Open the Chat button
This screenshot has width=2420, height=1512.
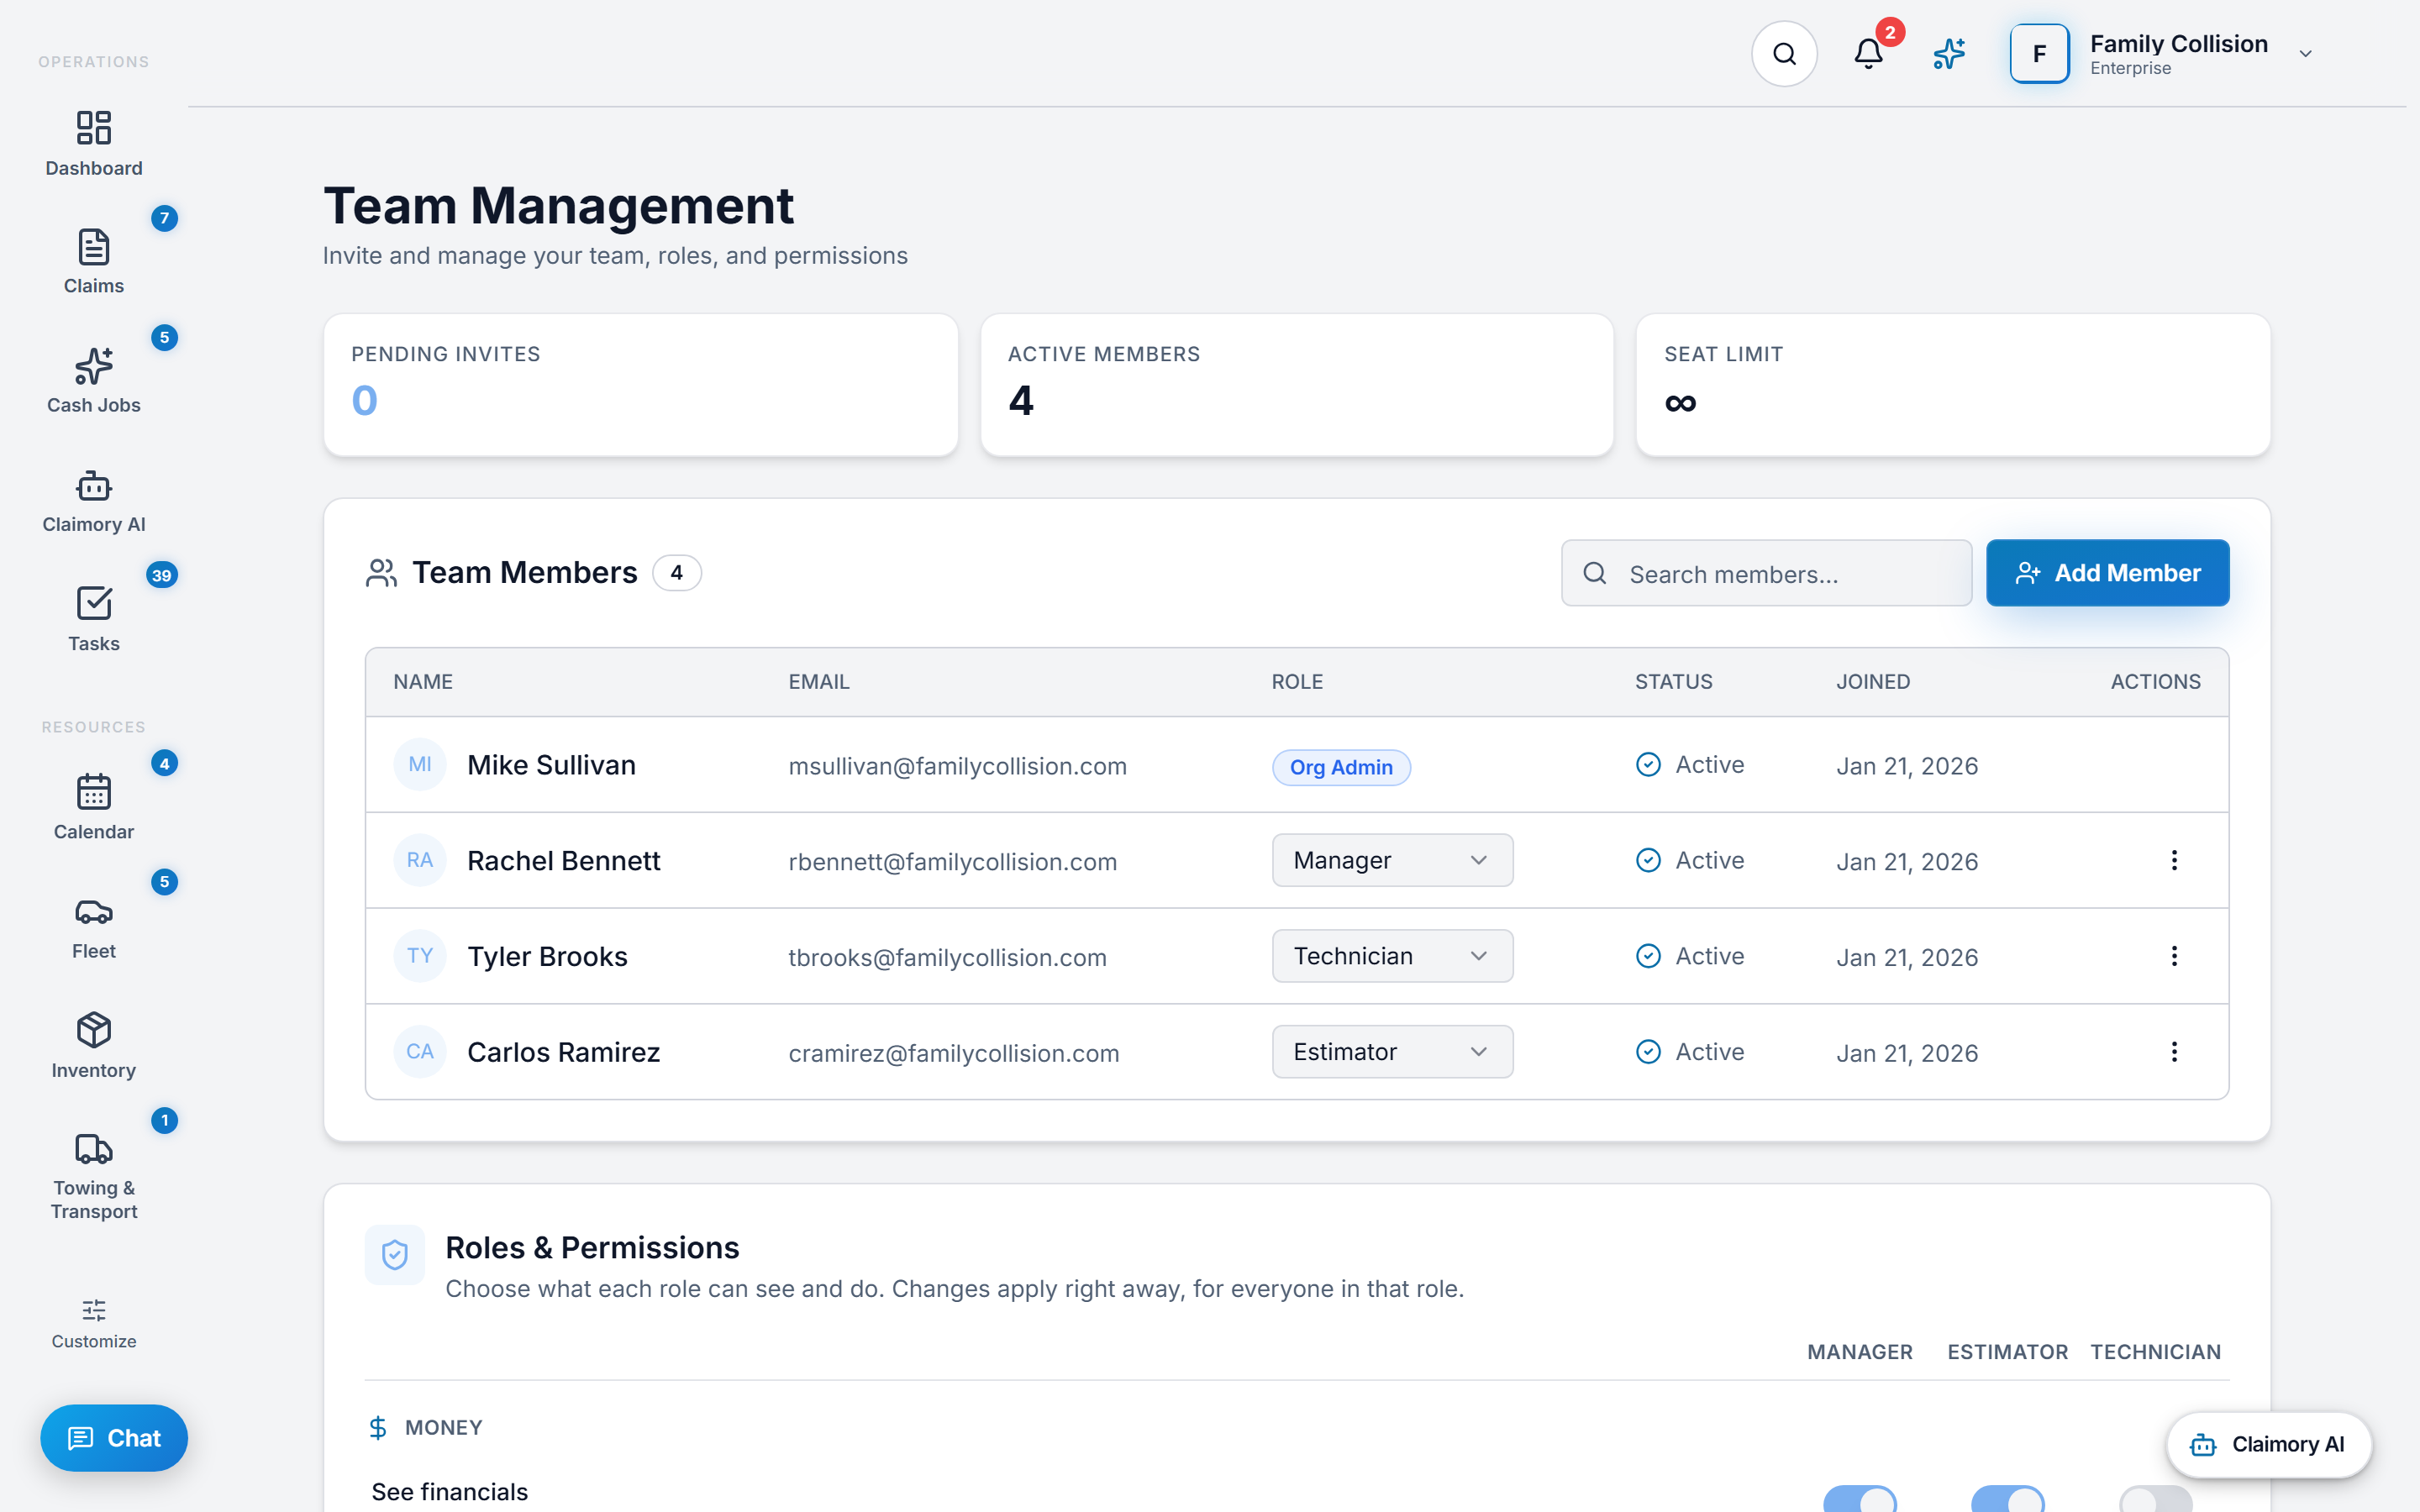coord(114,1438)
